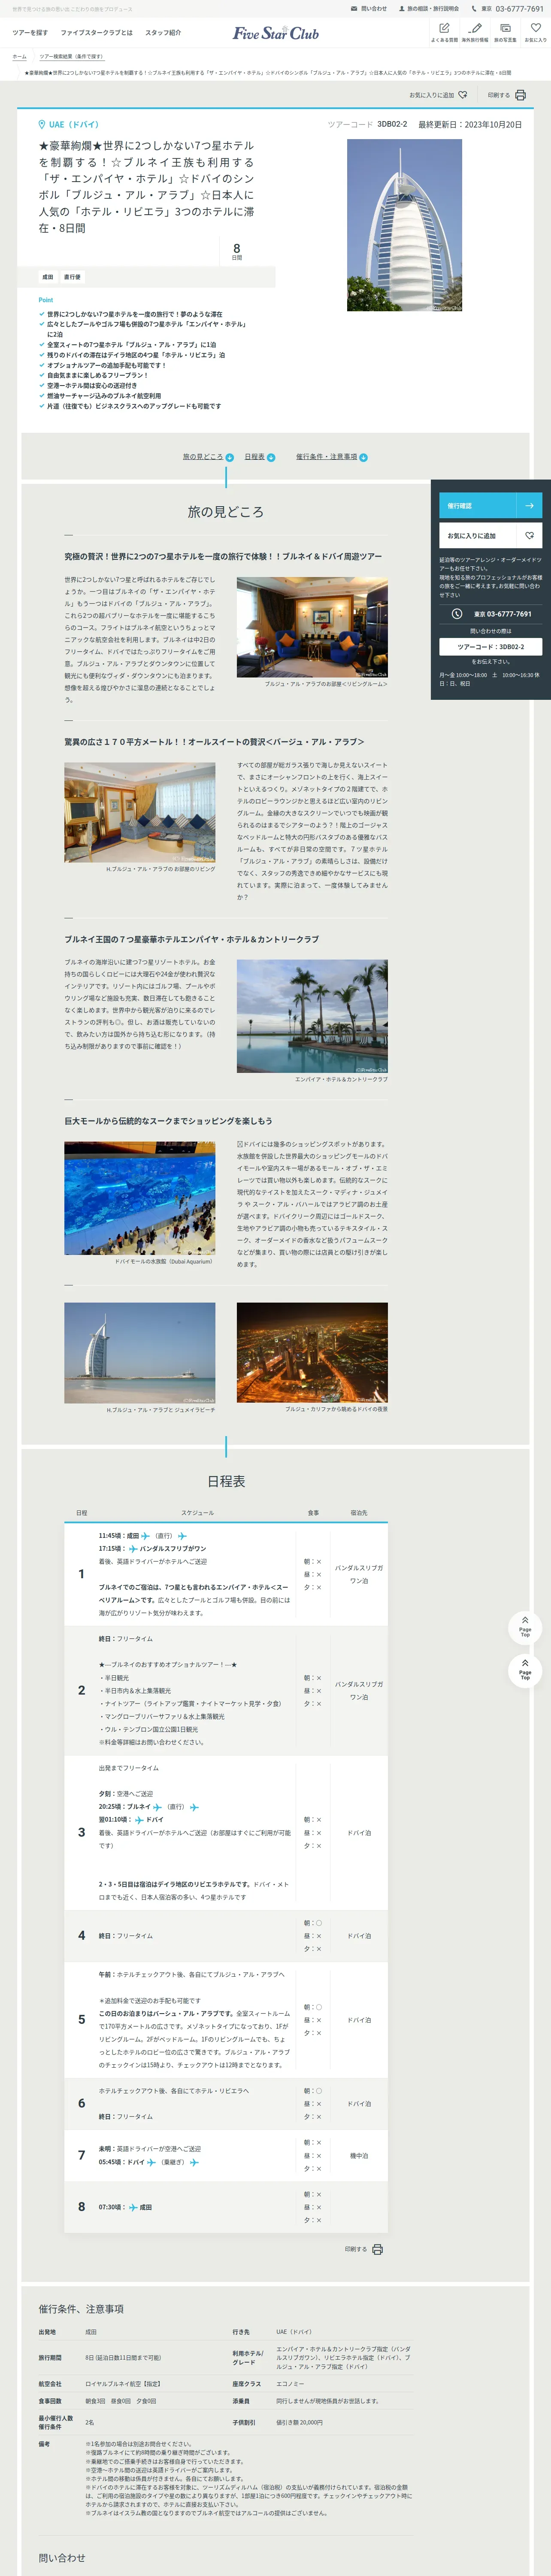Viewport: 551px width, 2576px height.
Task: Click printer icon beside 印刷する at top
Action: 520,95
